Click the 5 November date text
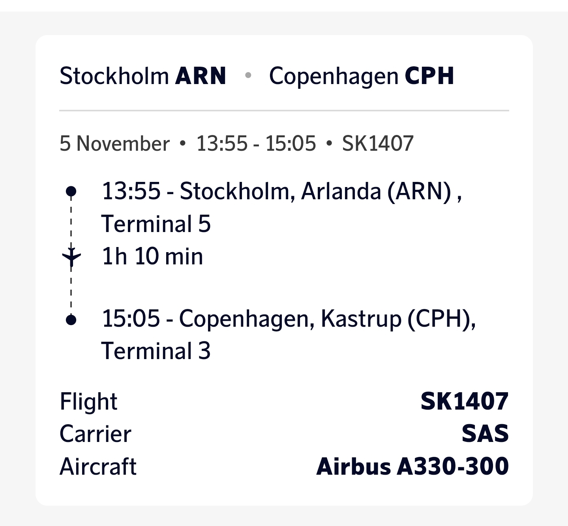568x526 pixels. pos(114,143)
